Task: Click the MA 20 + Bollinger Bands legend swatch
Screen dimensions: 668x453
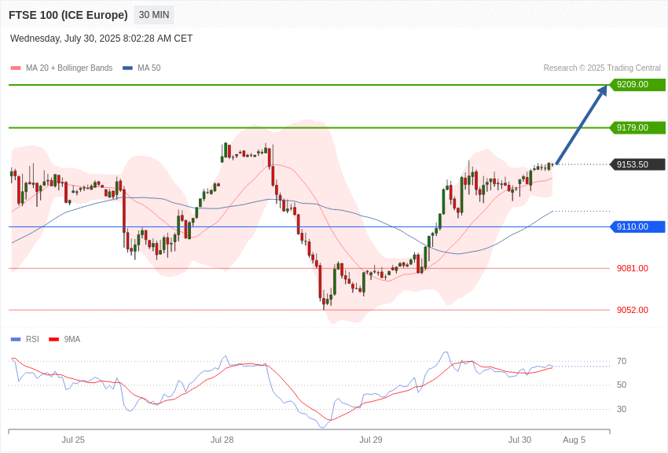Action: point(16,68)
